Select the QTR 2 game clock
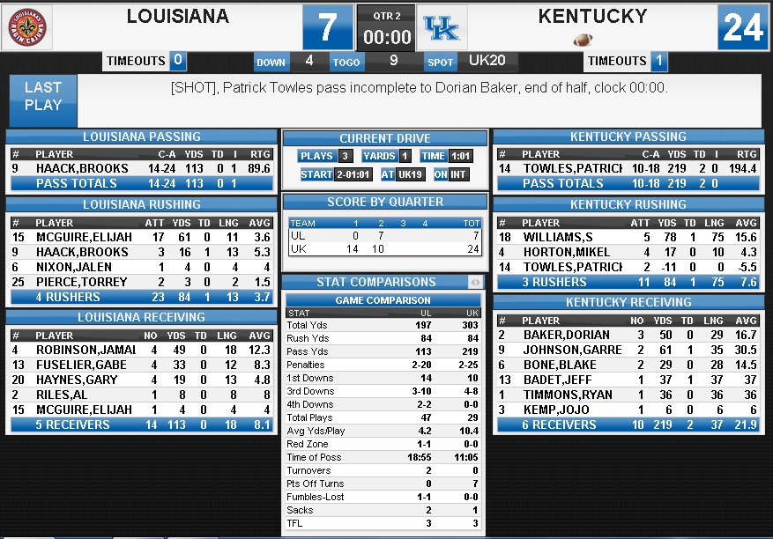 point(387,27)
